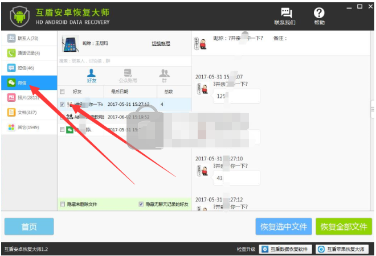
Task: Uncheck the first friend row checkbox
Action: 63,104
